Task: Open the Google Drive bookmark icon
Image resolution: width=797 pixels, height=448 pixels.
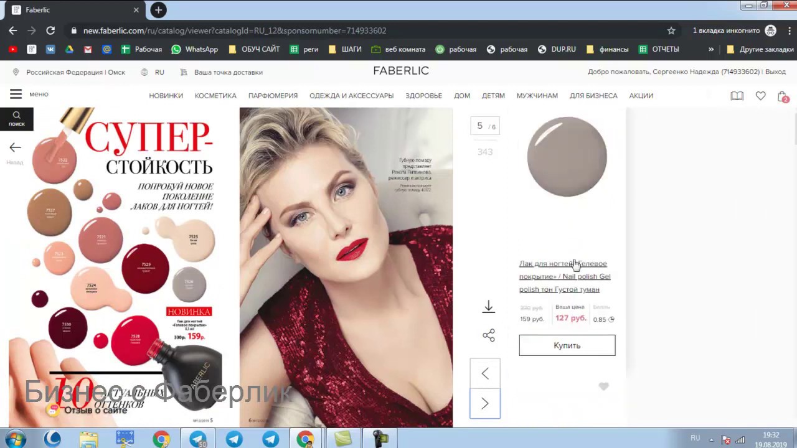Action: pos(69,49)
